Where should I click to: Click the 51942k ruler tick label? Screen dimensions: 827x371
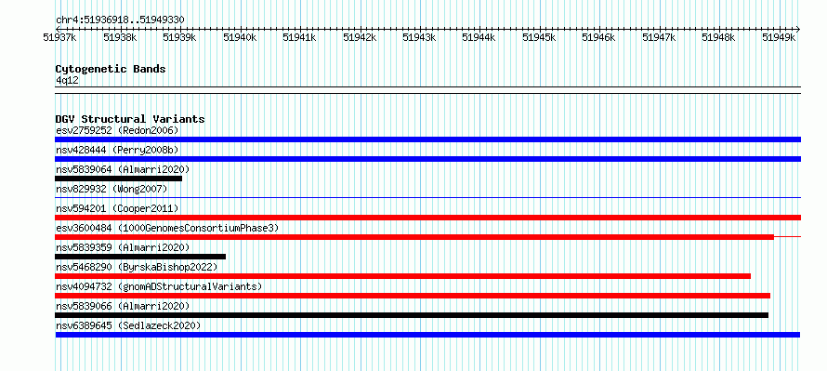360,37
